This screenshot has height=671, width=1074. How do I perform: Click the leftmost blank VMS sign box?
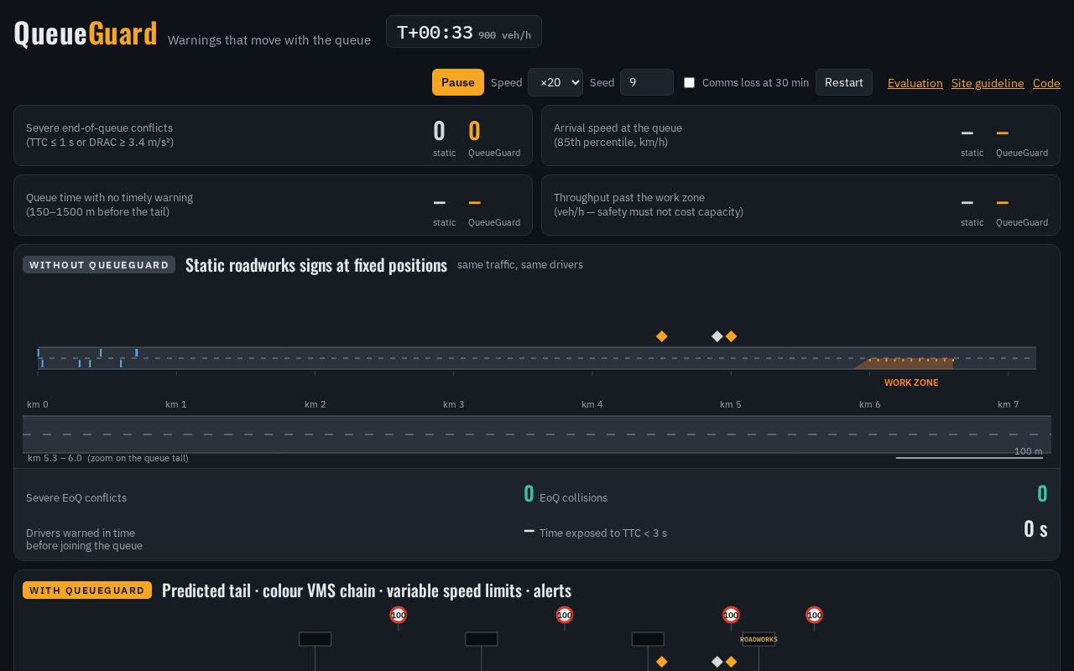coord(315,639)
